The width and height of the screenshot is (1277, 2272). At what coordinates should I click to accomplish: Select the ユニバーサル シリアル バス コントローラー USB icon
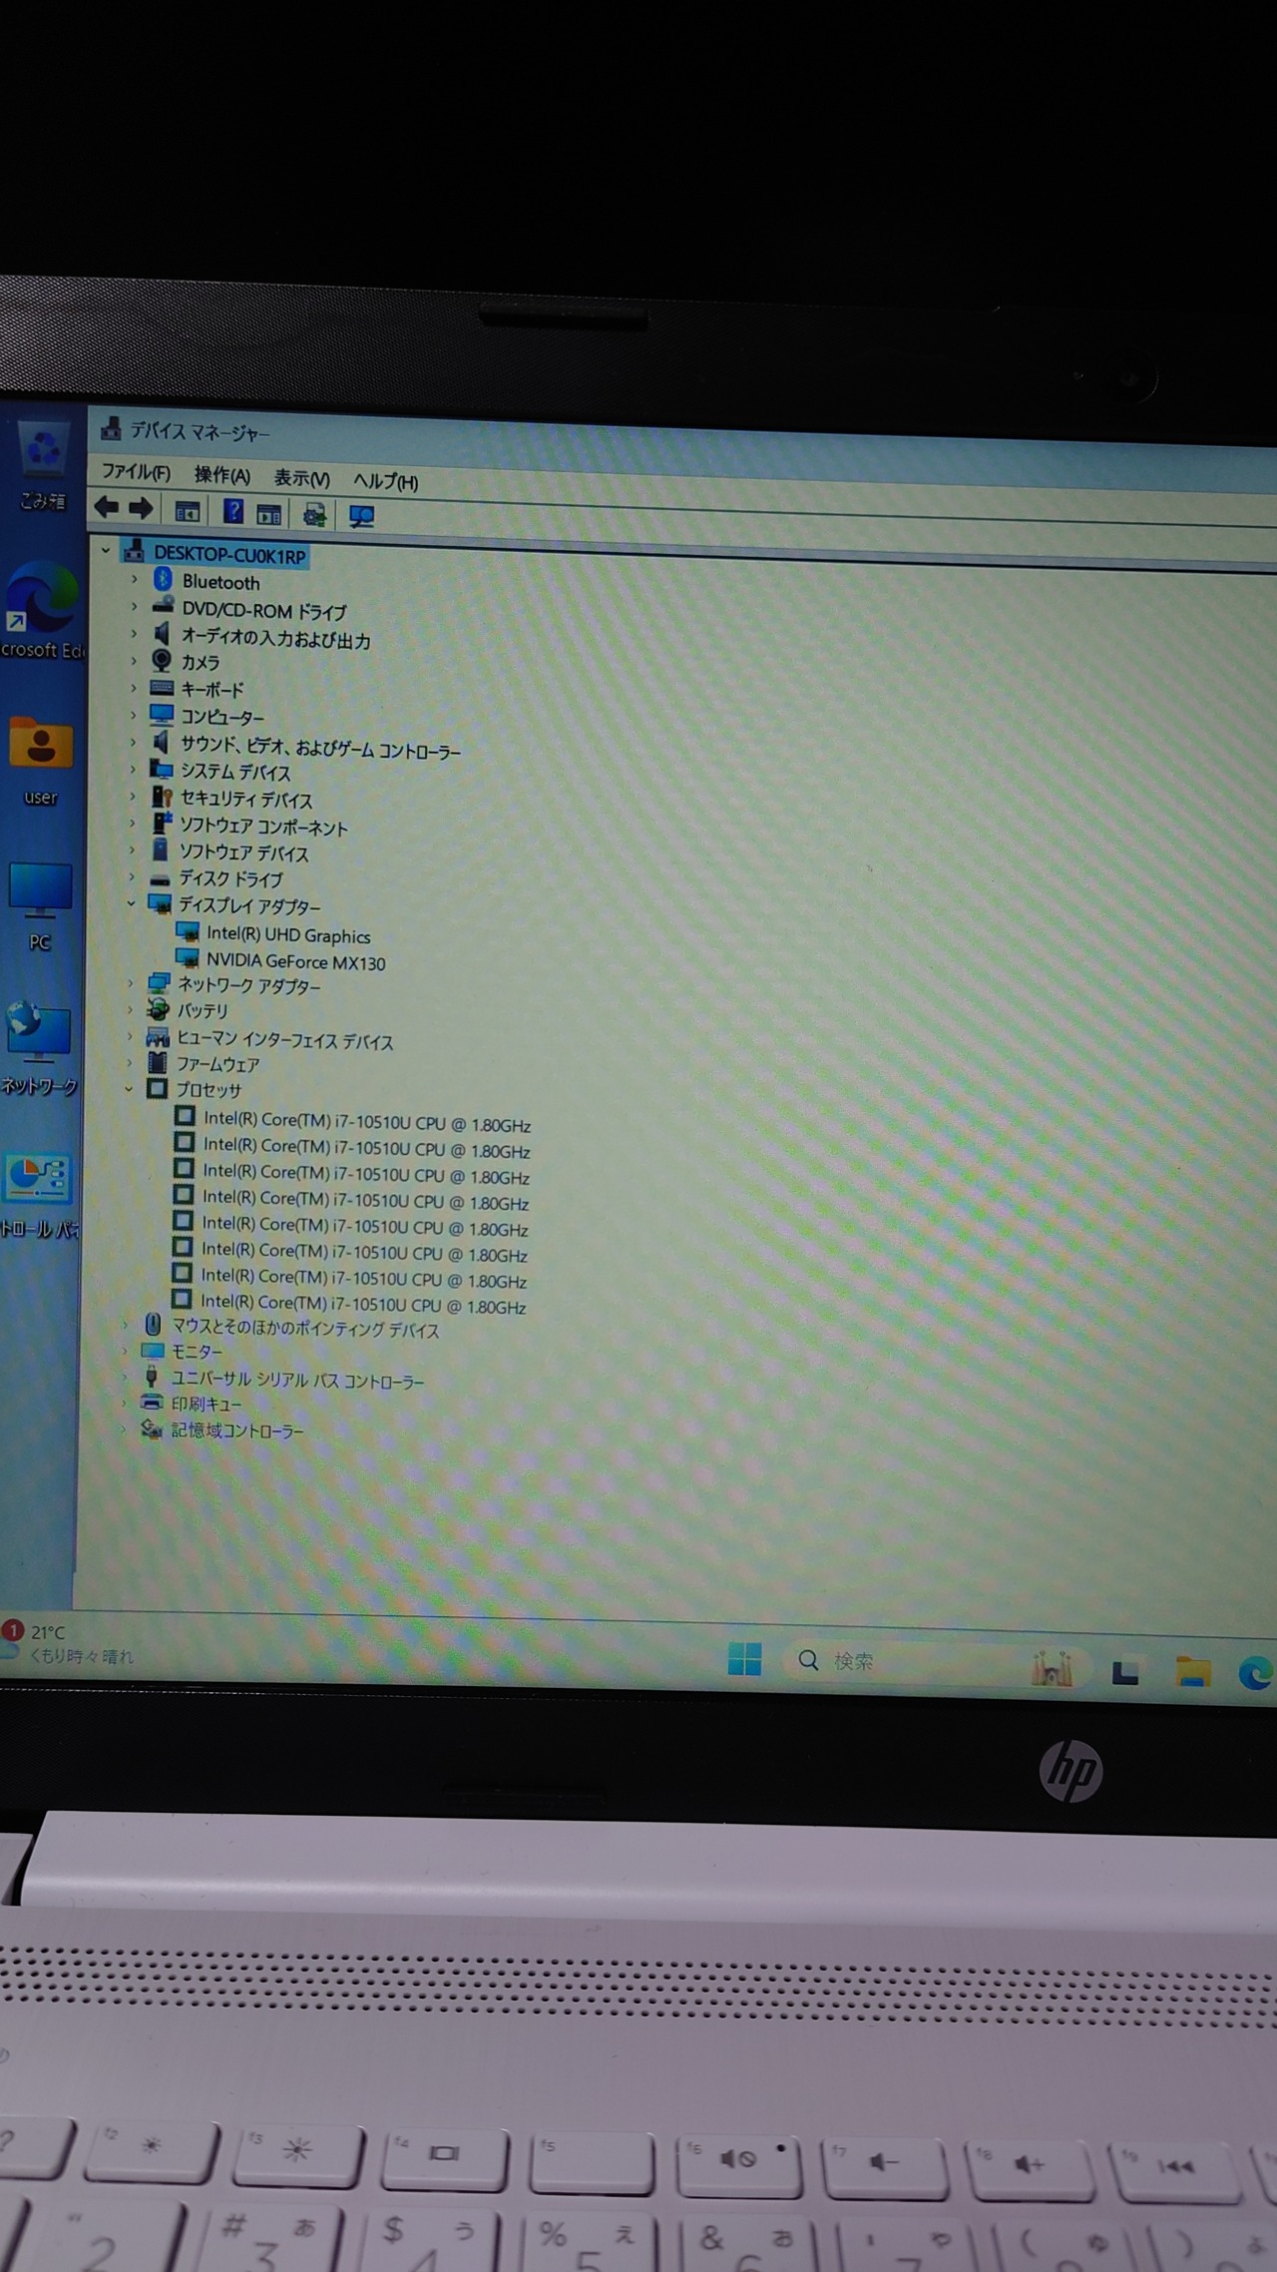pos(152,1377)
